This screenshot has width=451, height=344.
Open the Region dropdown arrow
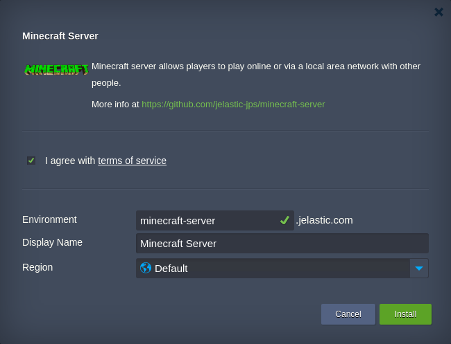(419, 269)
